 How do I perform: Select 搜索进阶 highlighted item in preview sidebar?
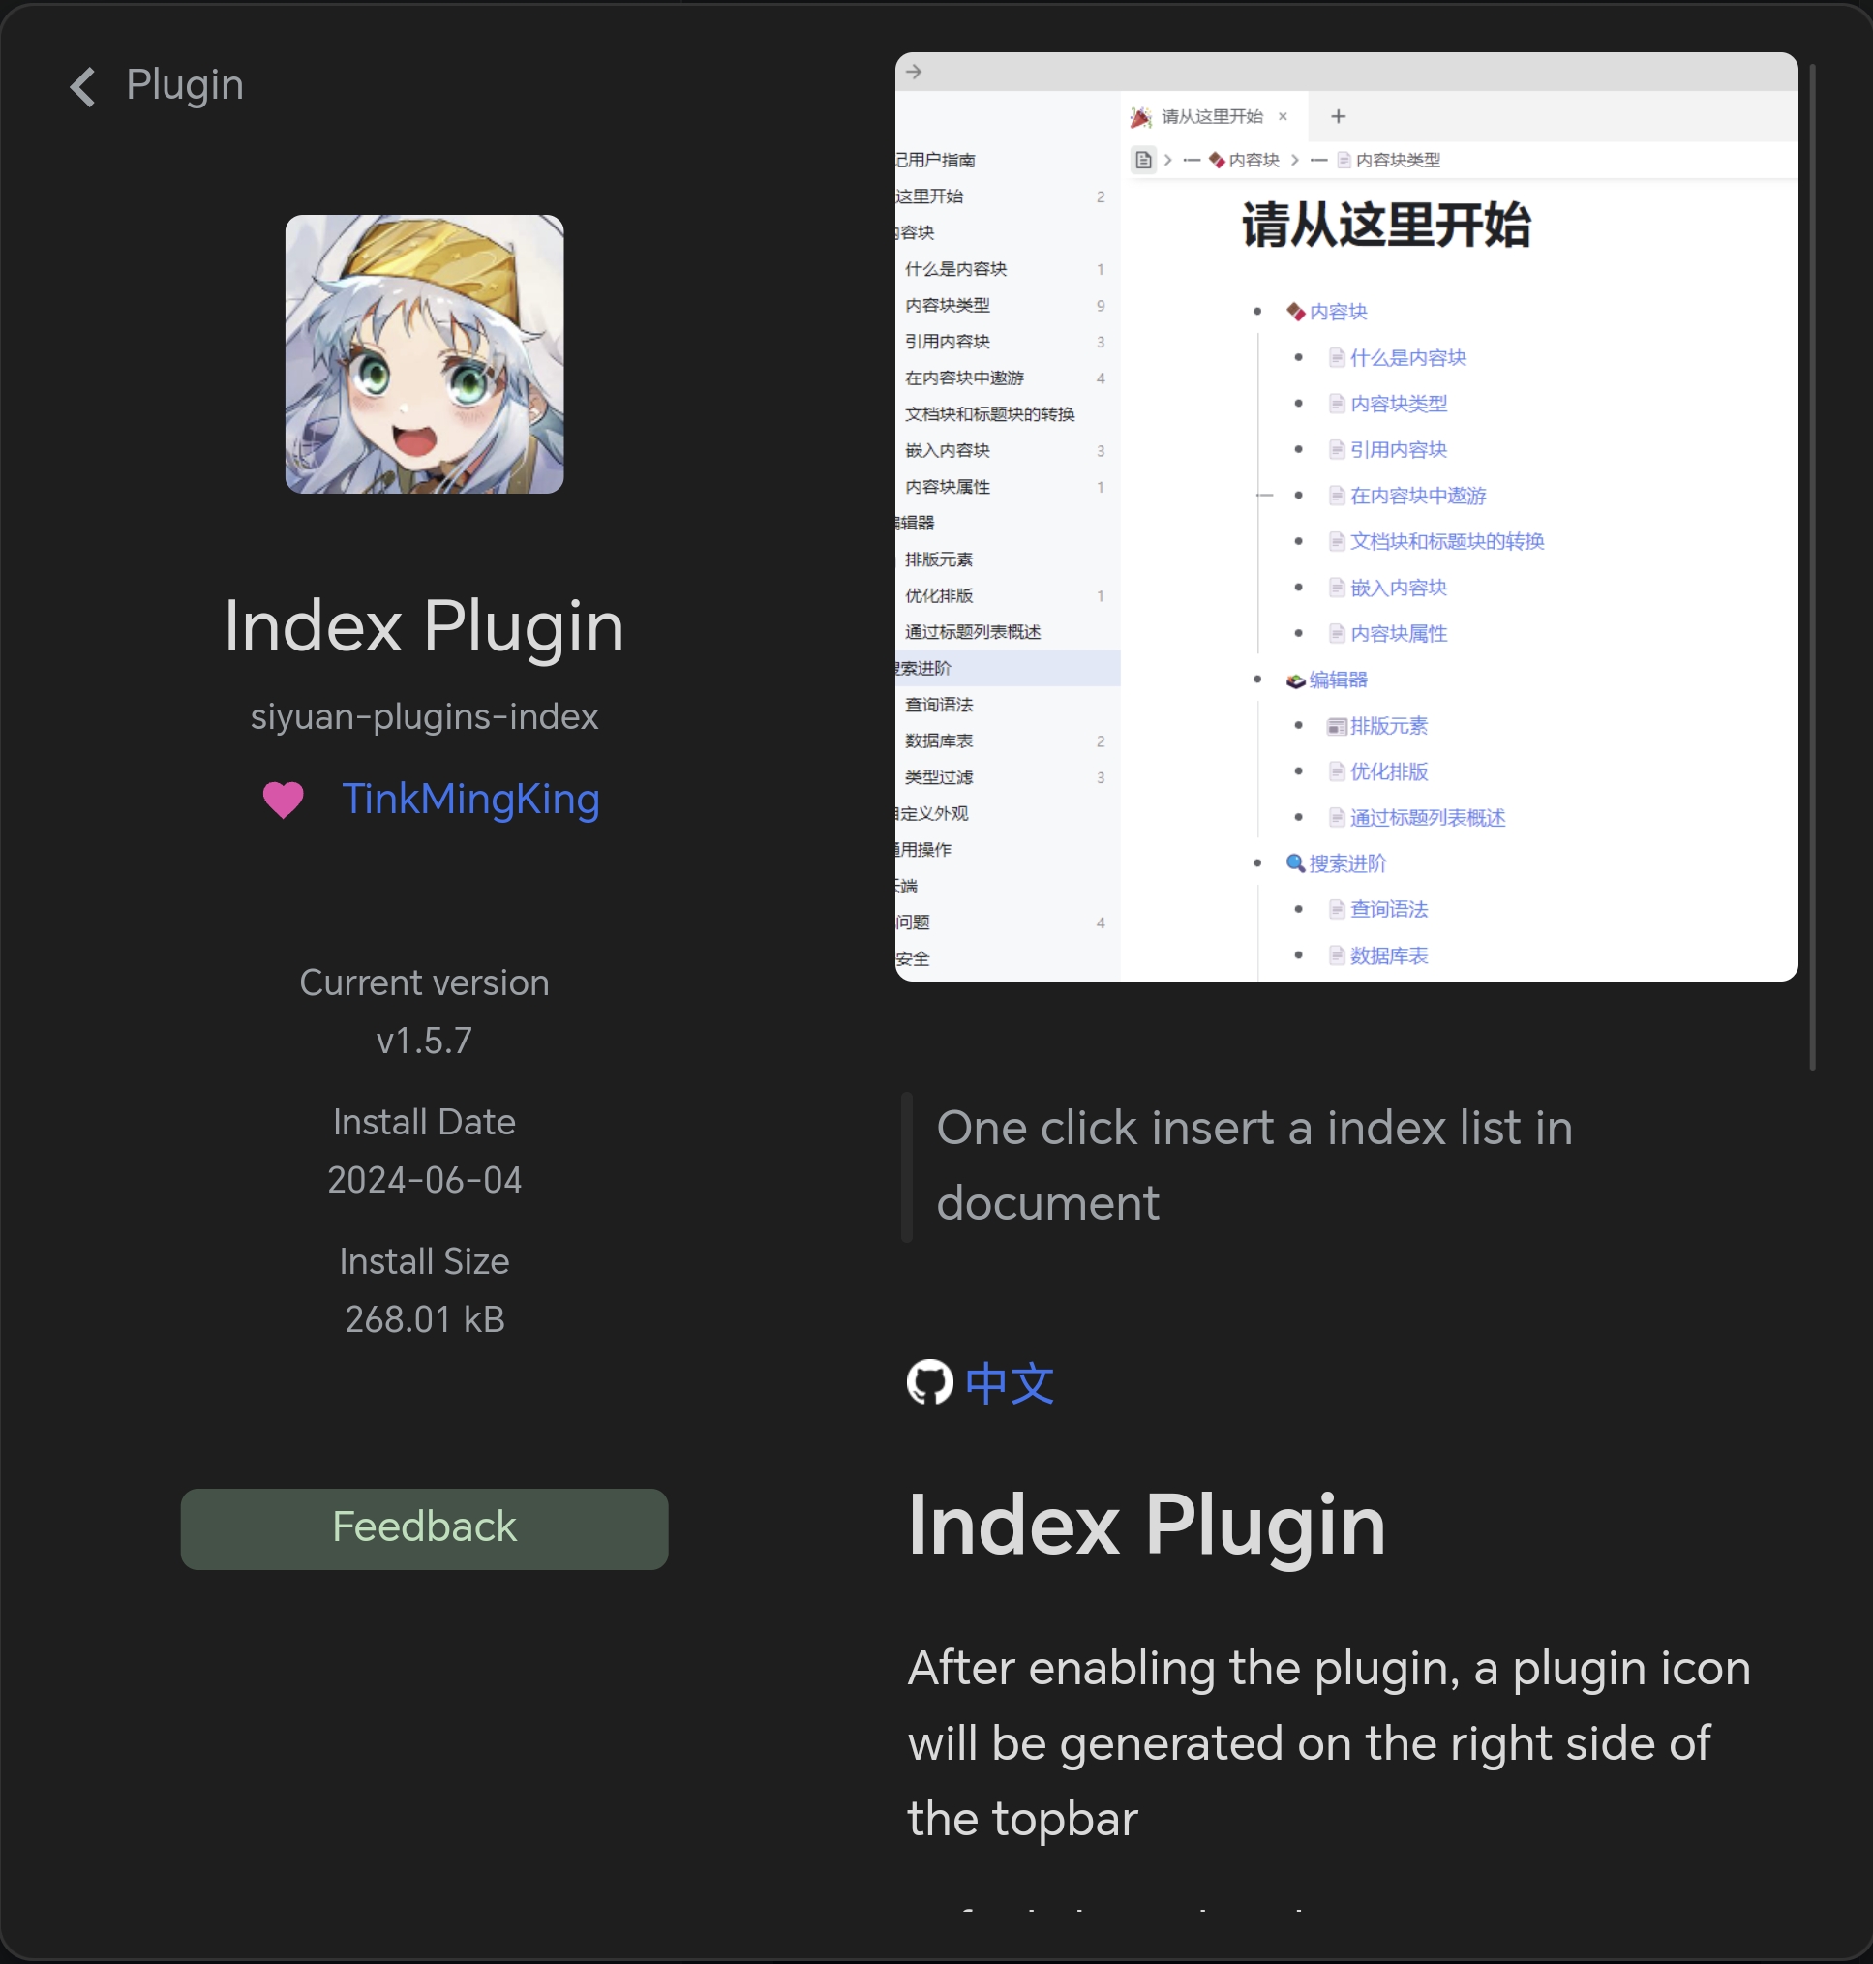click(x=1007, y=668)
